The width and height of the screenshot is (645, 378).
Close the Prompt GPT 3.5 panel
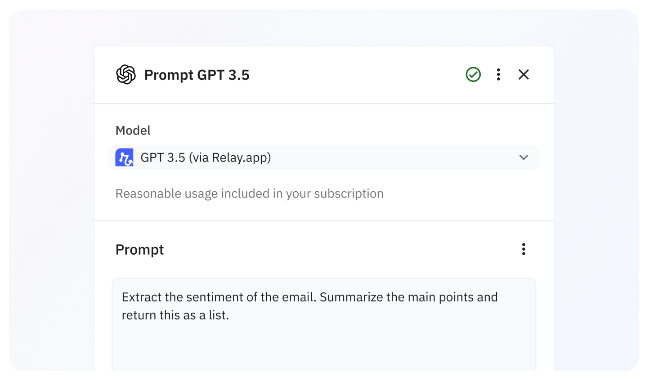tap(524, 75)
